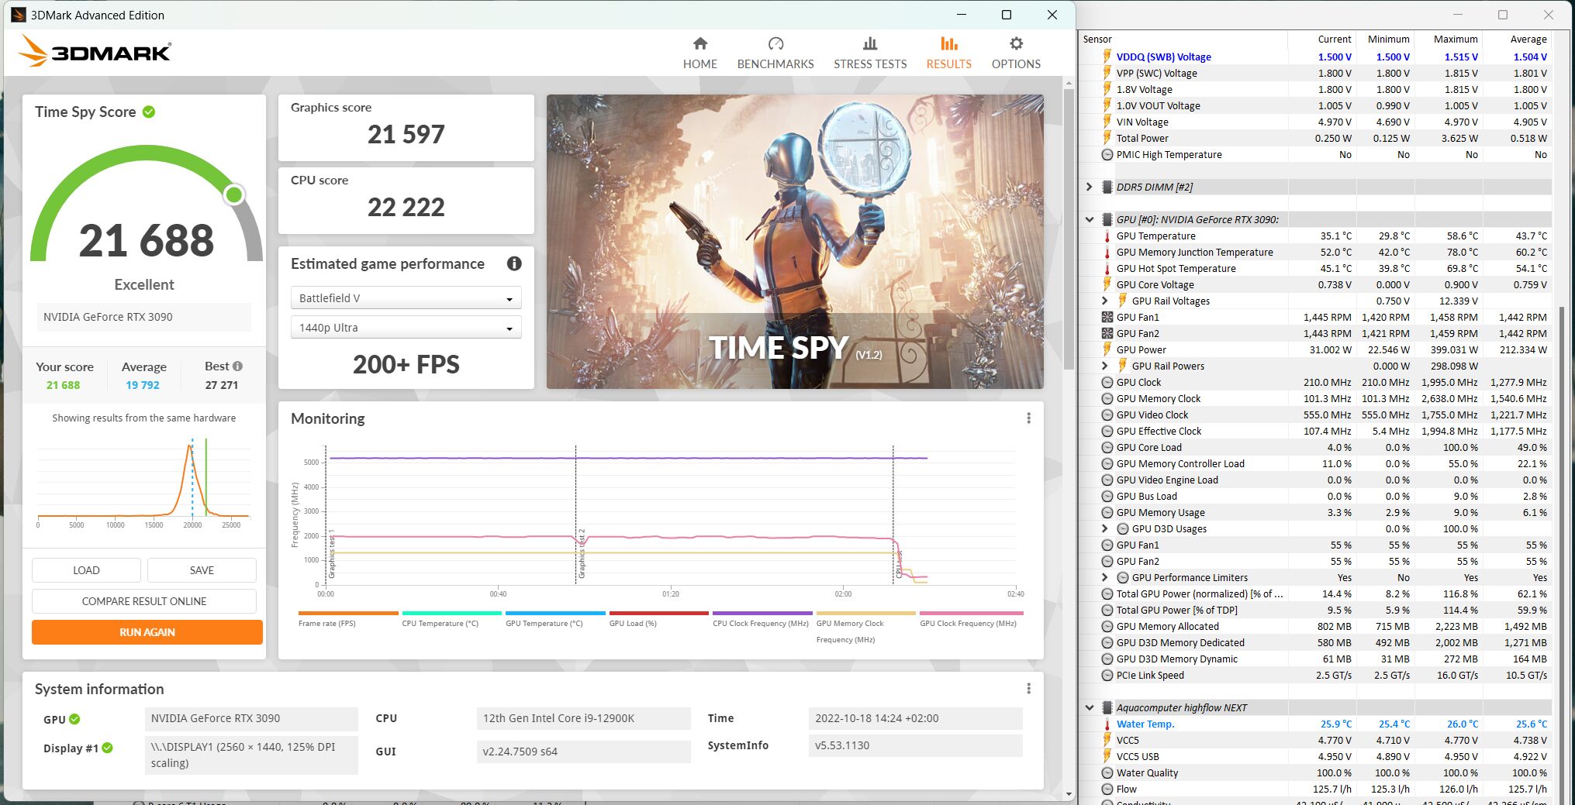The image size is (1575, 805).
Task: Toggle the GPU Load (%) legend swatch
Action: coord(659,613)
